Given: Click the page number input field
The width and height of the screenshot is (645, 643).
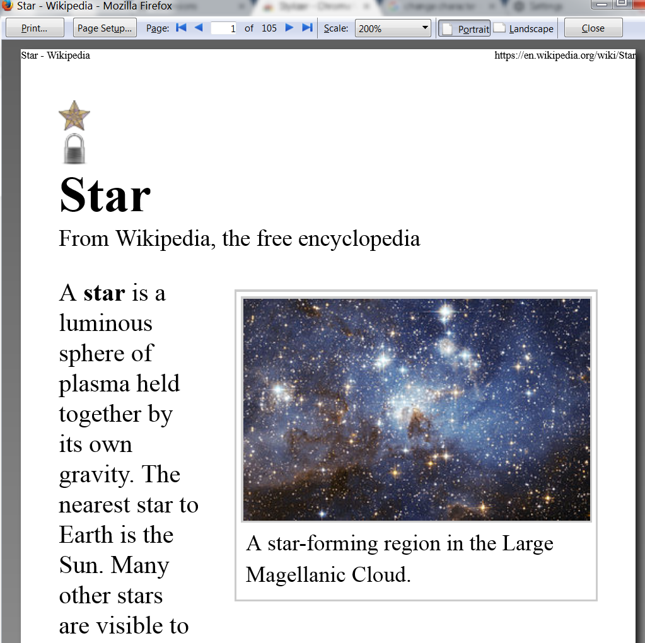Looking at the screenshot, I should coord(224,28).
